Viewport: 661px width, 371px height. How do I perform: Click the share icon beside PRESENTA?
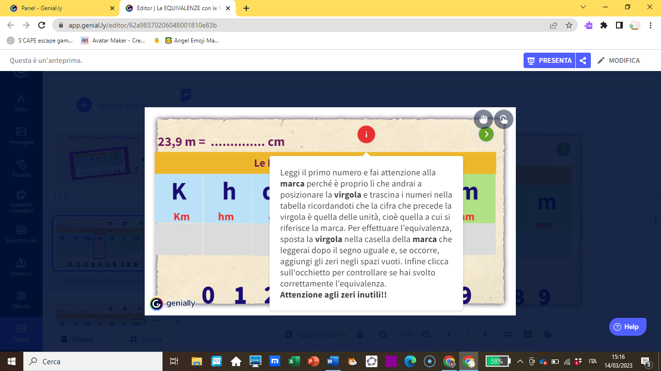[583, 60]
